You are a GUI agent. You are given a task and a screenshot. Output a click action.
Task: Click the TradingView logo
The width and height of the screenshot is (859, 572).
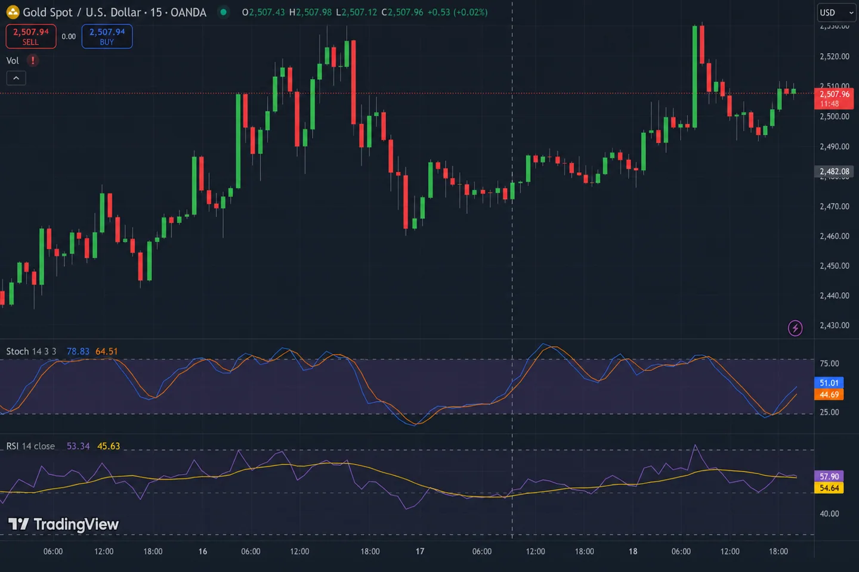63,524
